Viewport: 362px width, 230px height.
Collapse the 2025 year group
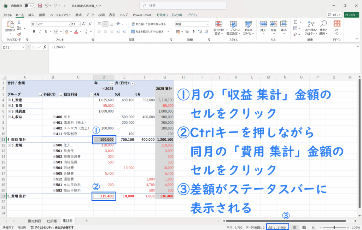103,89
